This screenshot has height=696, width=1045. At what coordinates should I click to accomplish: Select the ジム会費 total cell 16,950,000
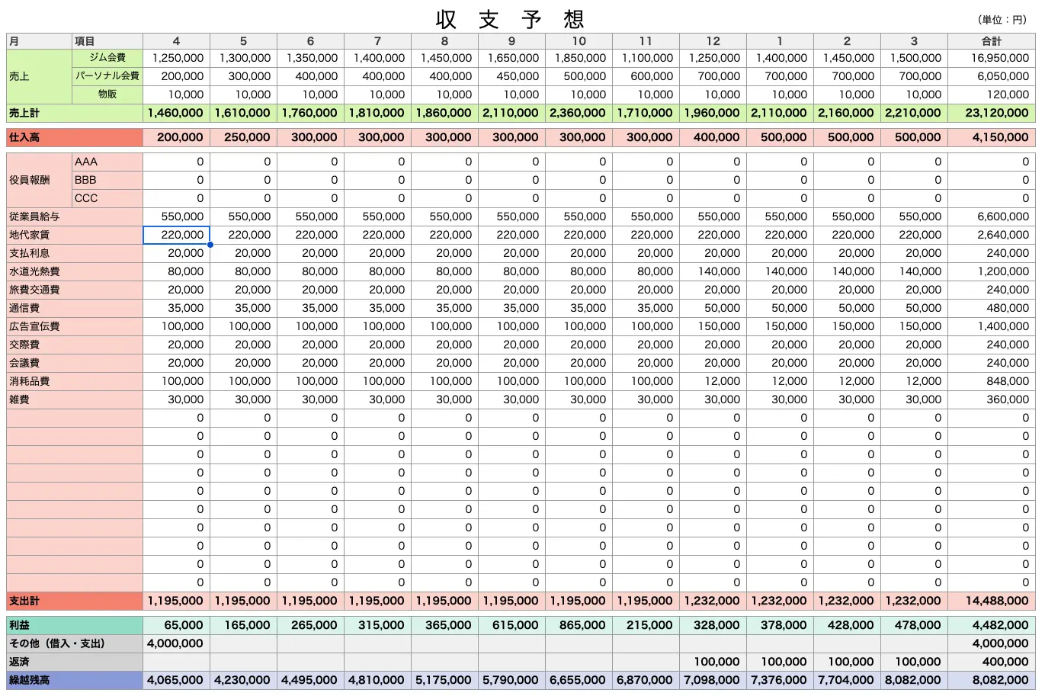pos(992,58)
